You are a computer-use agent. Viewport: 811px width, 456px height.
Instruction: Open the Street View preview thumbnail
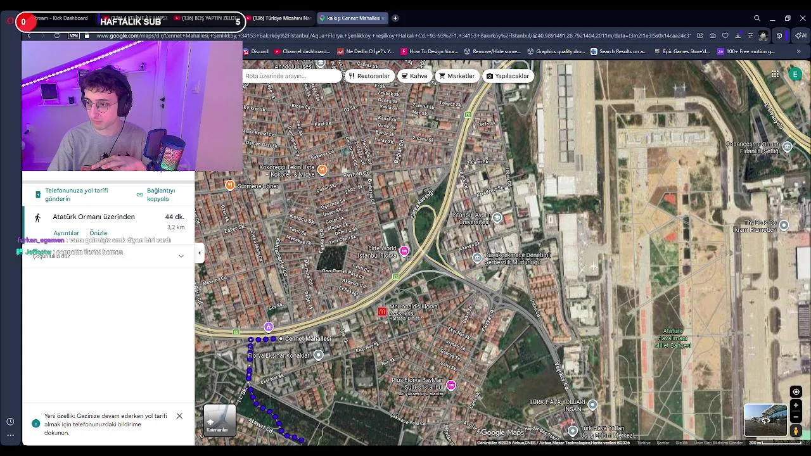tap(765, 420)
